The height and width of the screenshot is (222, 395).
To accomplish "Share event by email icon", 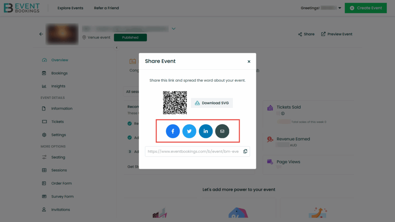I will tap(222, 131).
